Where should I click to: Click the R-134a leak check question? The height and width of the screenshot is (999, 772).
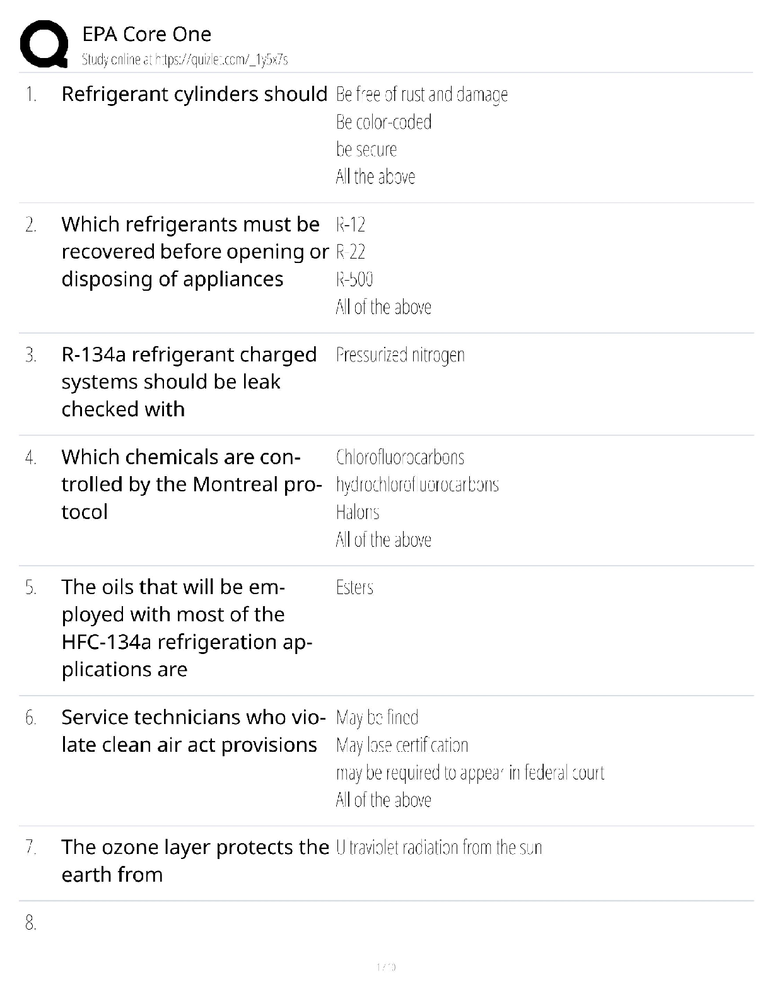click(x=189, y=382)
